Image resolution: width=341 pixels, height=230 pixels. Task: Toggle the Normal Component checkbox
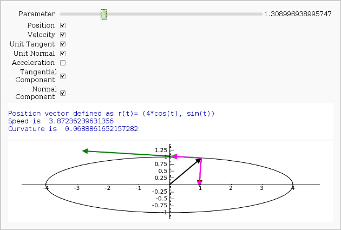coord(63,93)
